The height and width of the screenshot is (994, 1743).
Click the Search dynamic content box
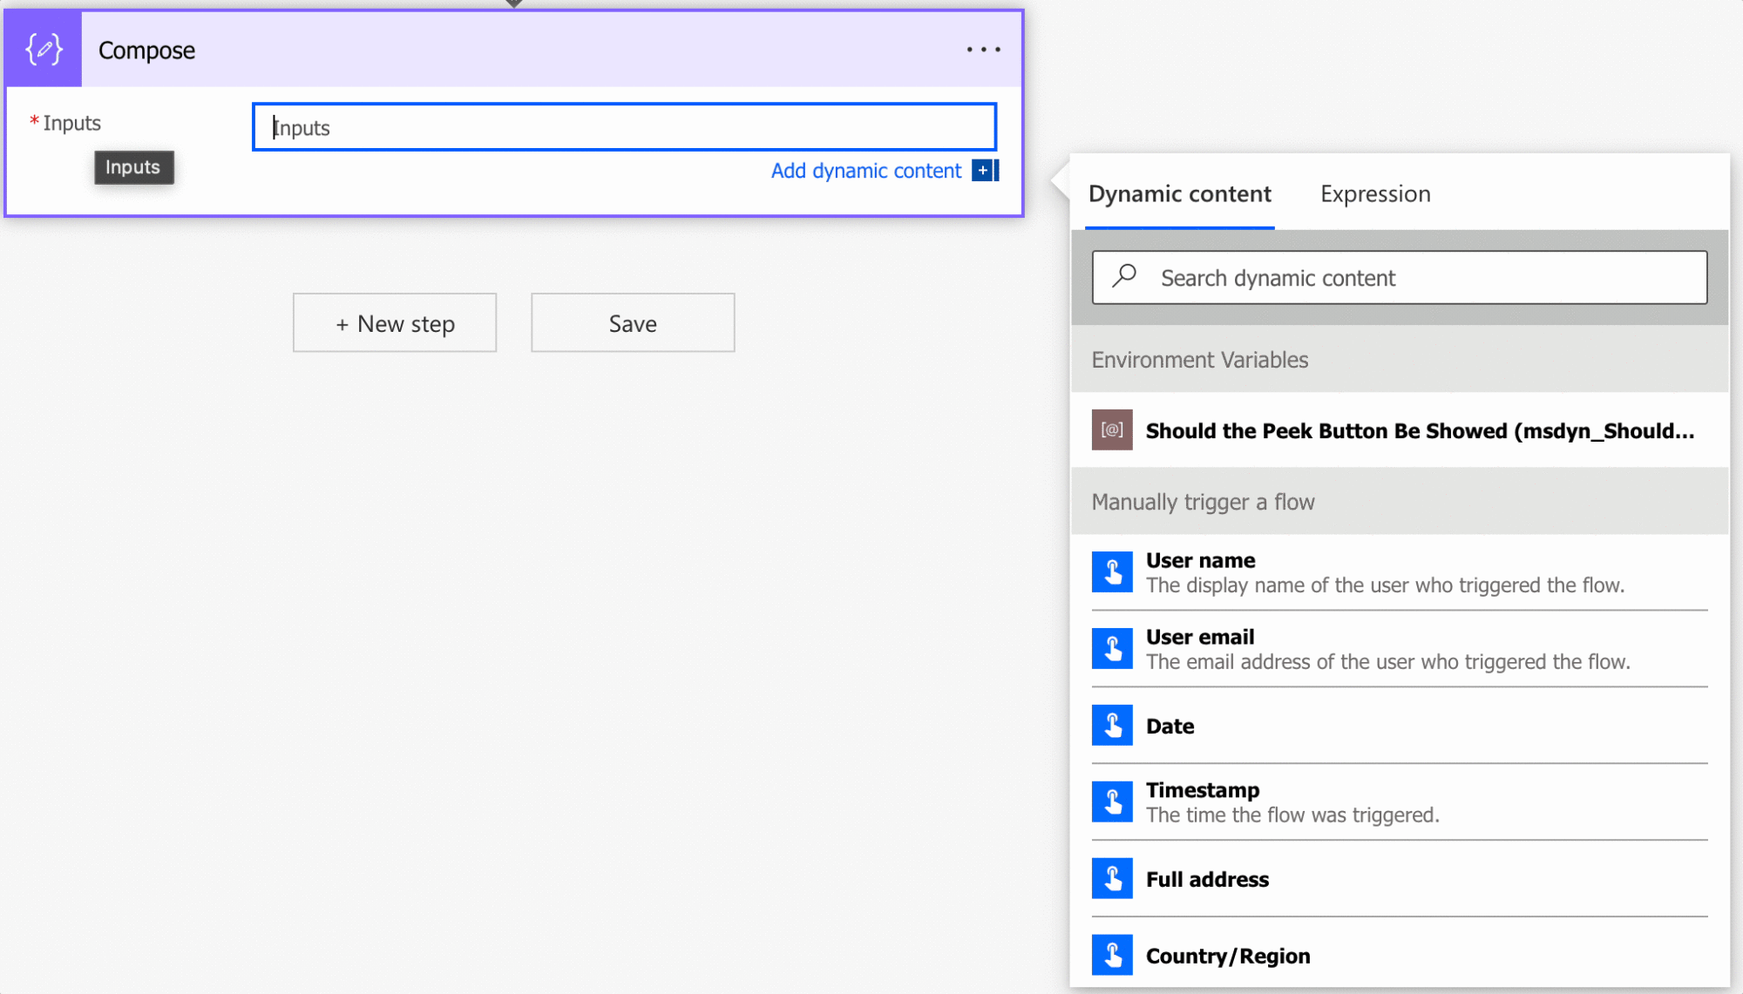1399,278
